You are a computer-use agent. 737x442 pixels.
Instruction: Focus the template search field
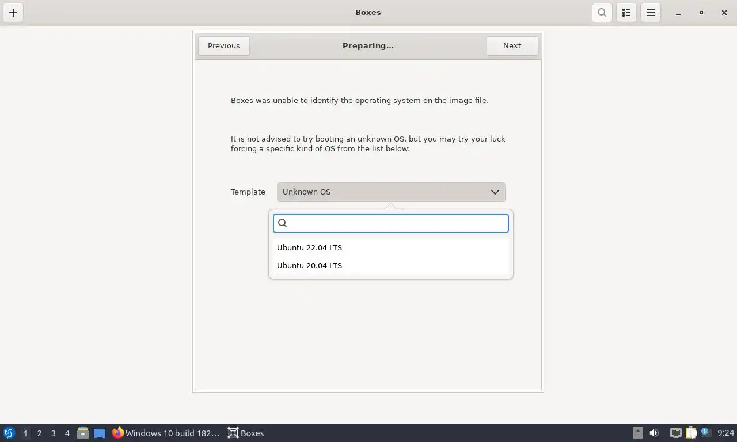(391, 223)
